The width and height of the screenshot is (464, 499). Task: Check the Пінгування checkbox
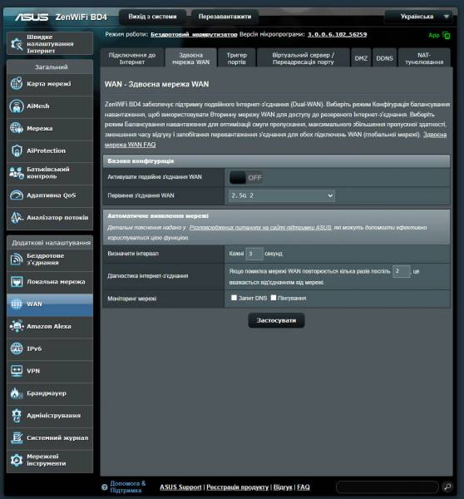273,298
